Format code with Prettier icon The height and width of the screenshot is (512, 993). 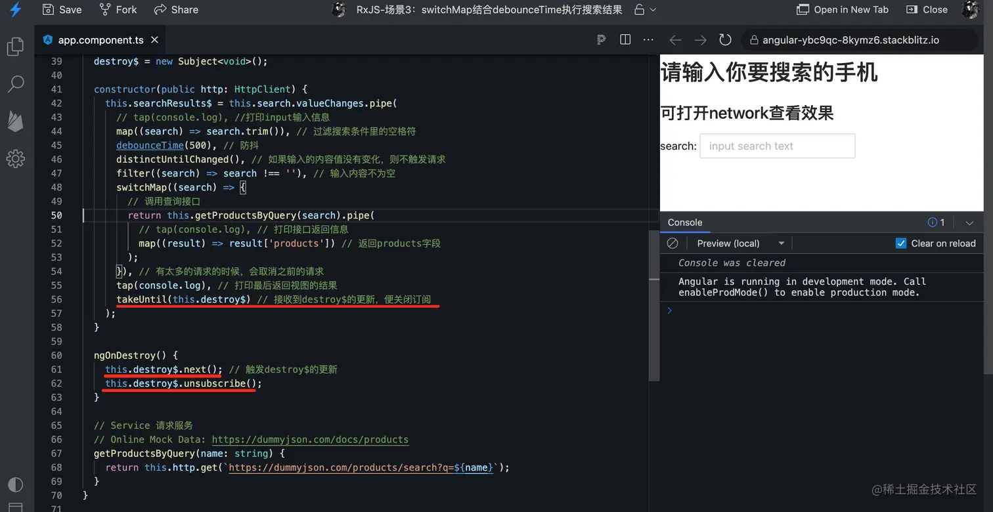(x=601, y=40)
